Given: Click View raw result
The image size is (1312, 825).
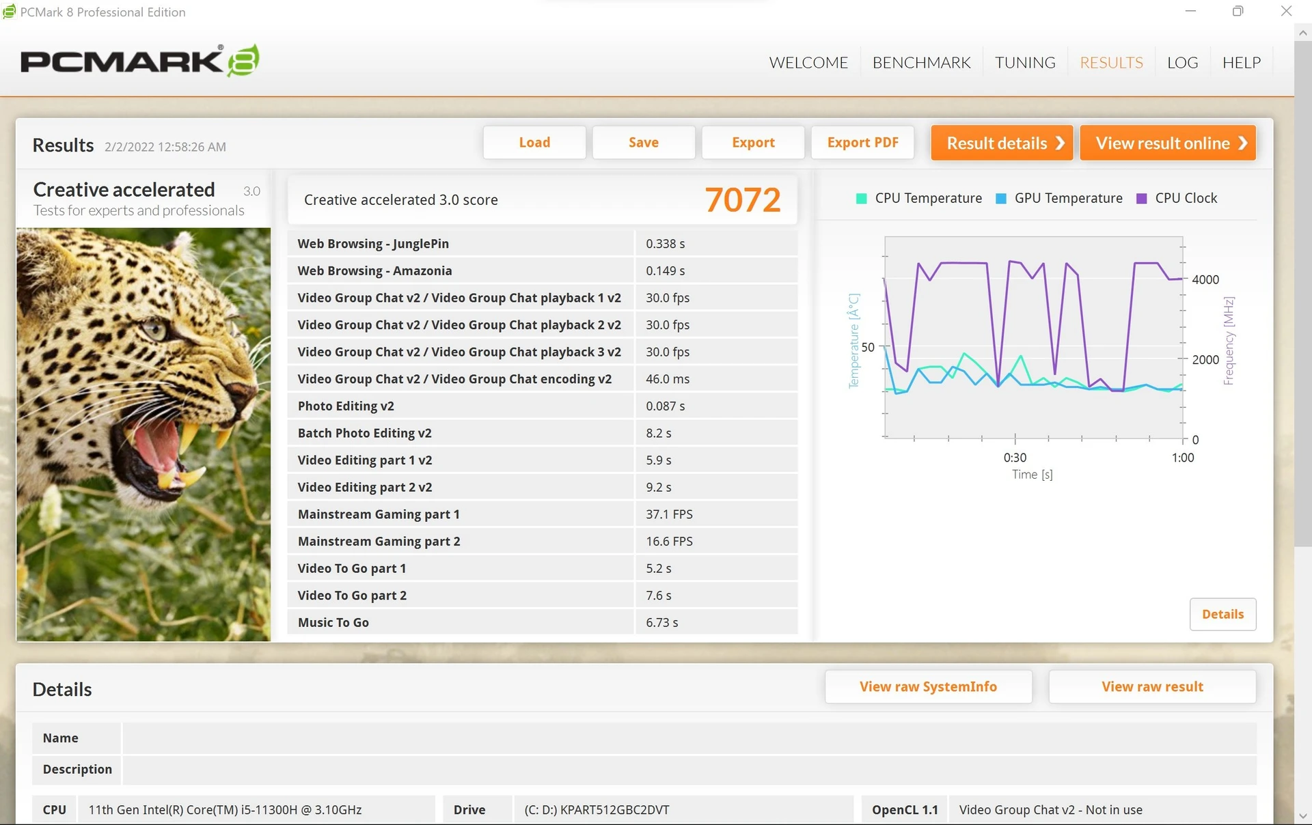Looking at the screenshot, I should click(x=1152, y=686).
